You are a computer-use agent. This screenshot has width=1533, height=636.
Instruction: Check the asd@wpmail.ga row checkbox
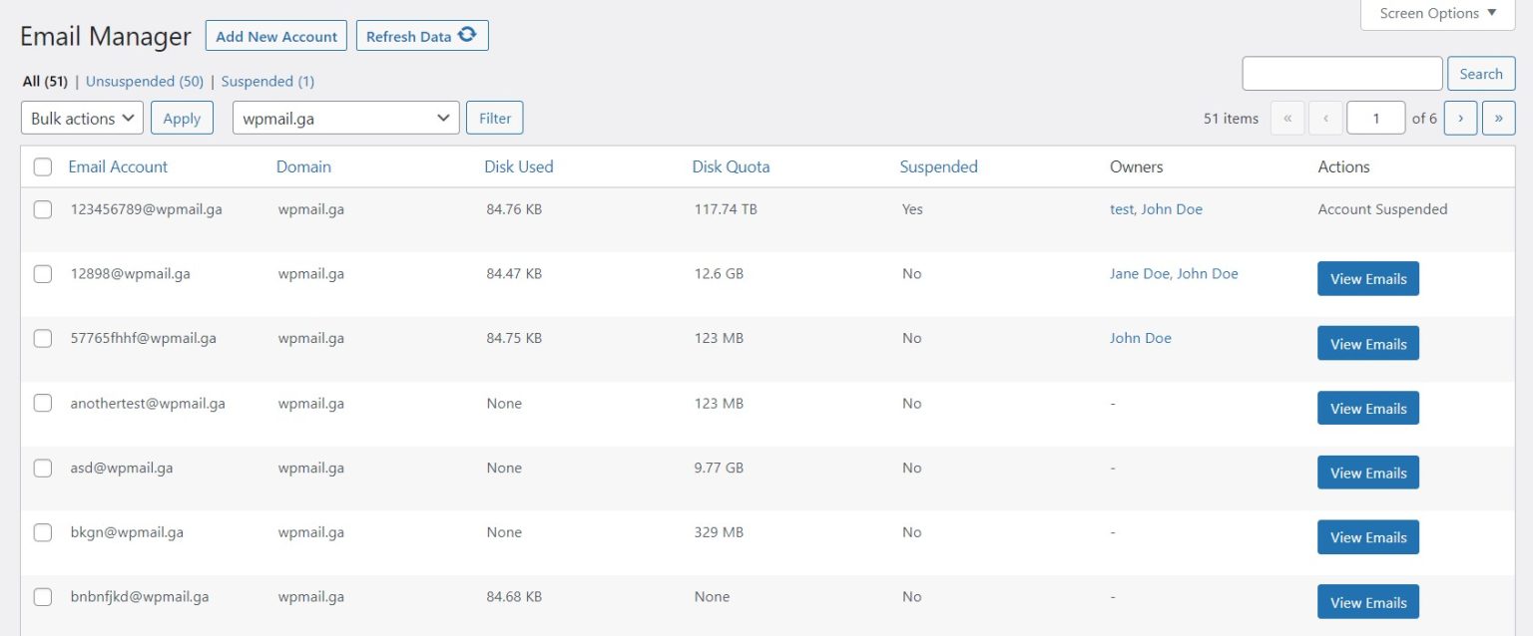(x=42, y=468)
